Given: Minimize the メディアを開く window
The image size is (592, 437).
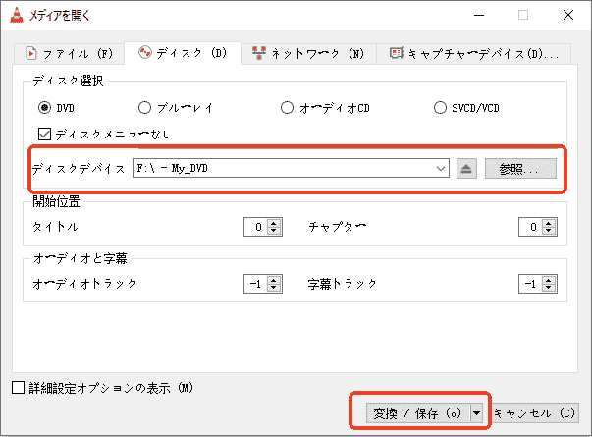Looking at the screenshot, I should [x=479, y=15].
